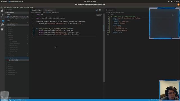The image size is (180, 101).
Task: Click line 13 in test_default.py editor
Action: click(x=66, y=36)
